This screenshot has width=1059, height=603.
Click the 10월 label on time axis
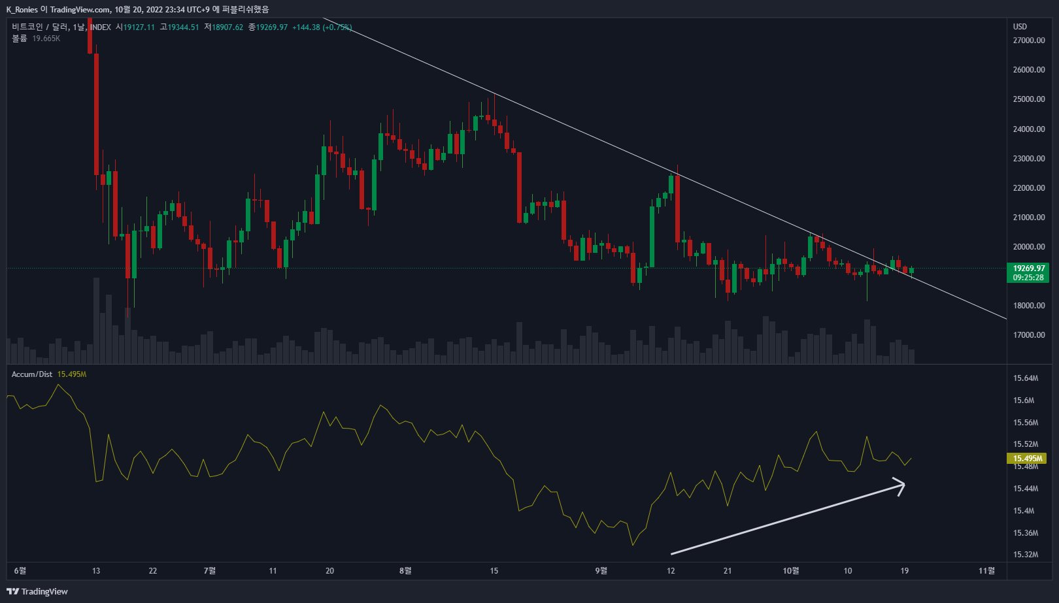pos(791,571)
